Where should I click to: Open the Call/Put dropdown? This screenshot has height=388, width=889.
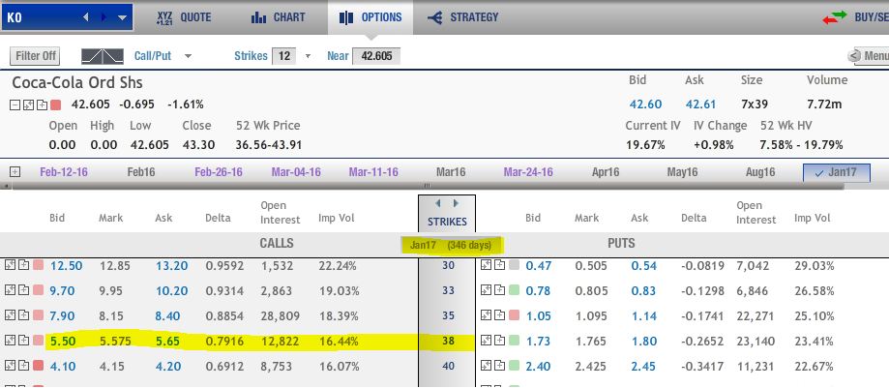163,56
